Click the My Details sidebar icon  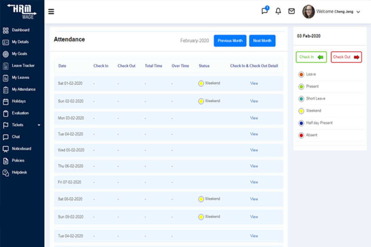6,42
